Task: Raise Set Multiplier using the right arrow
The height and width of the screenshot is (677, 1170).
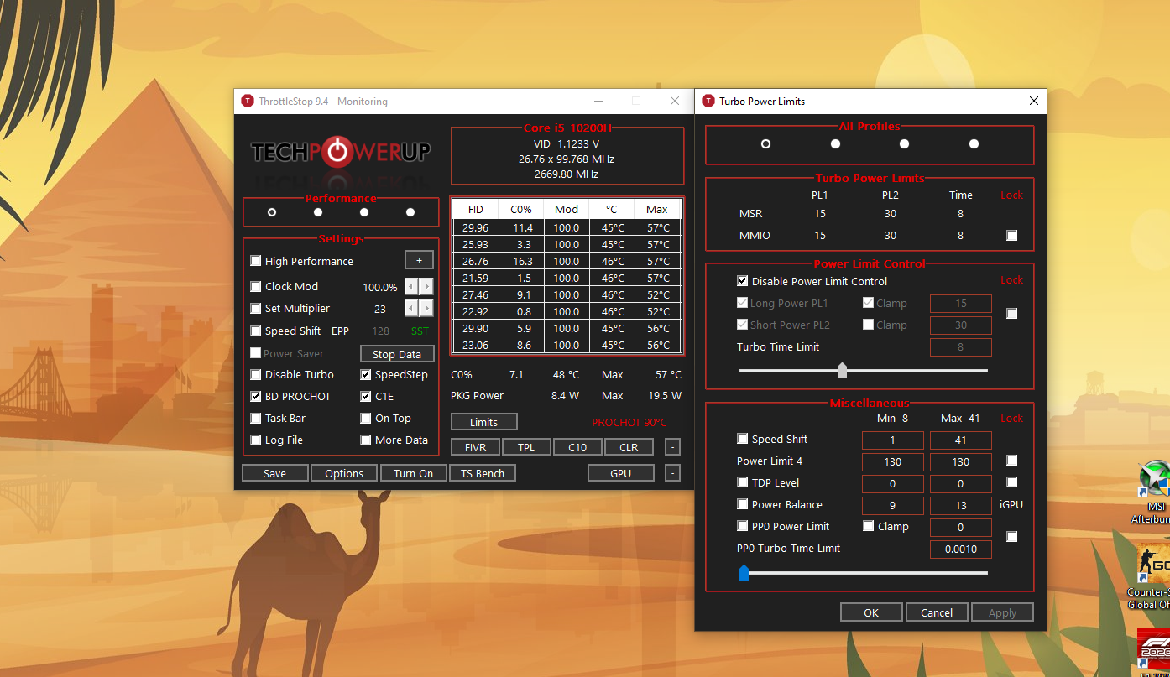Action: point(426,308)
